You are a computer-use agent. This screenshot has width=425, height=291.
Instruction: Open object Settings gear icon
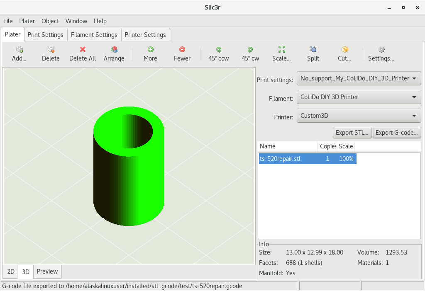pos(381,50)
